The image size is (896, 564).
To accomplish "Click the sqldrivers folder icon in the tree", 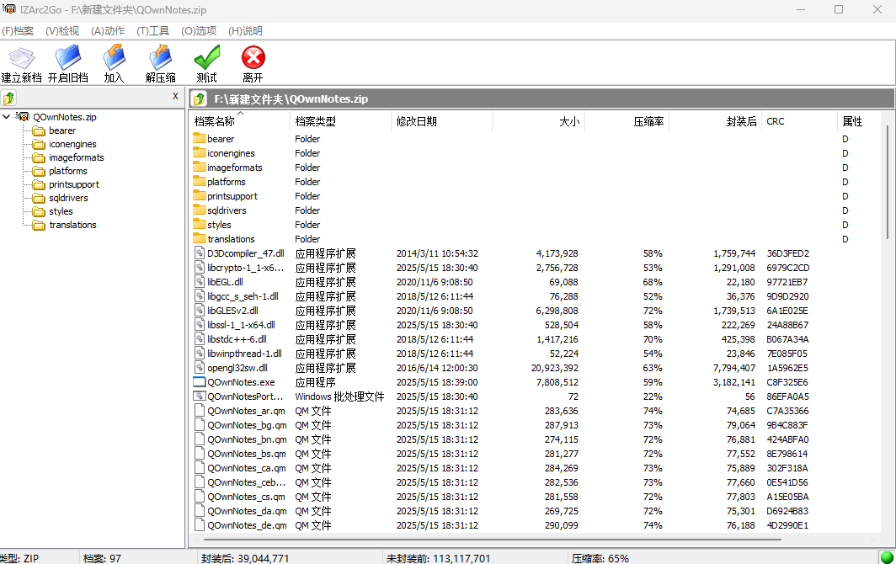I will (39, 199).
